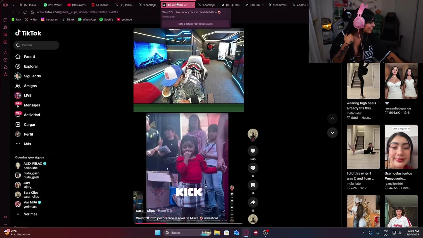Click the video progress bar
This screenshot has width=423, height=238.
(189, 223)
